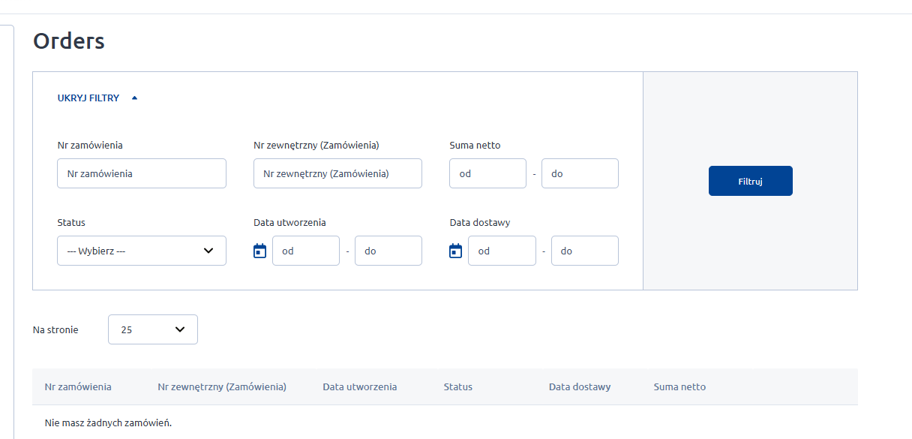Click the Data dostawy 'do' date field
This screenshot has width=912, height=439.
pyautogui.click(x=585, y=251)
